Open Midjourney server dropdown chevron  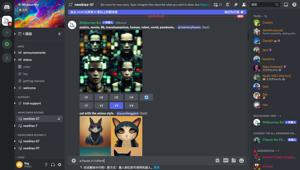tap(59, 5)
